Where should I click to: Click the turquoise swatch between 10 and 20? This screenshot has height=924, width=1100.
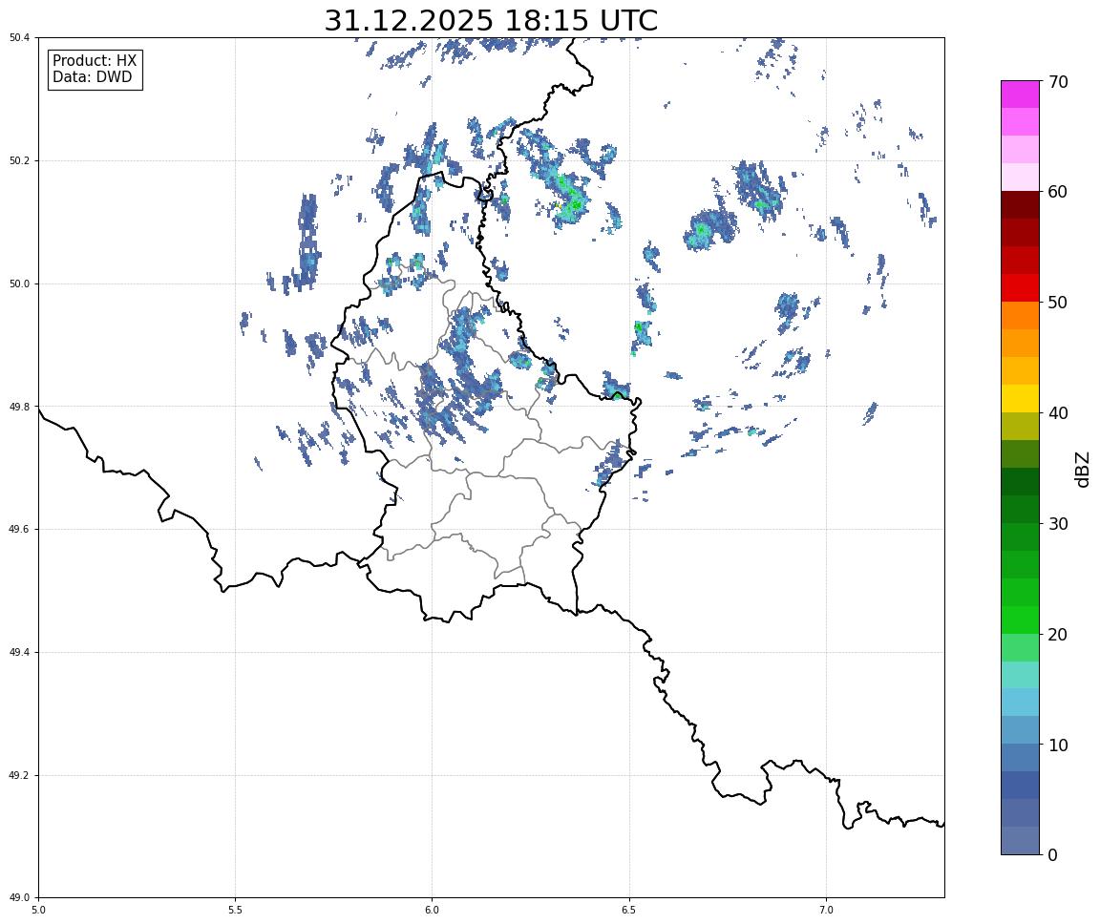1020,675
